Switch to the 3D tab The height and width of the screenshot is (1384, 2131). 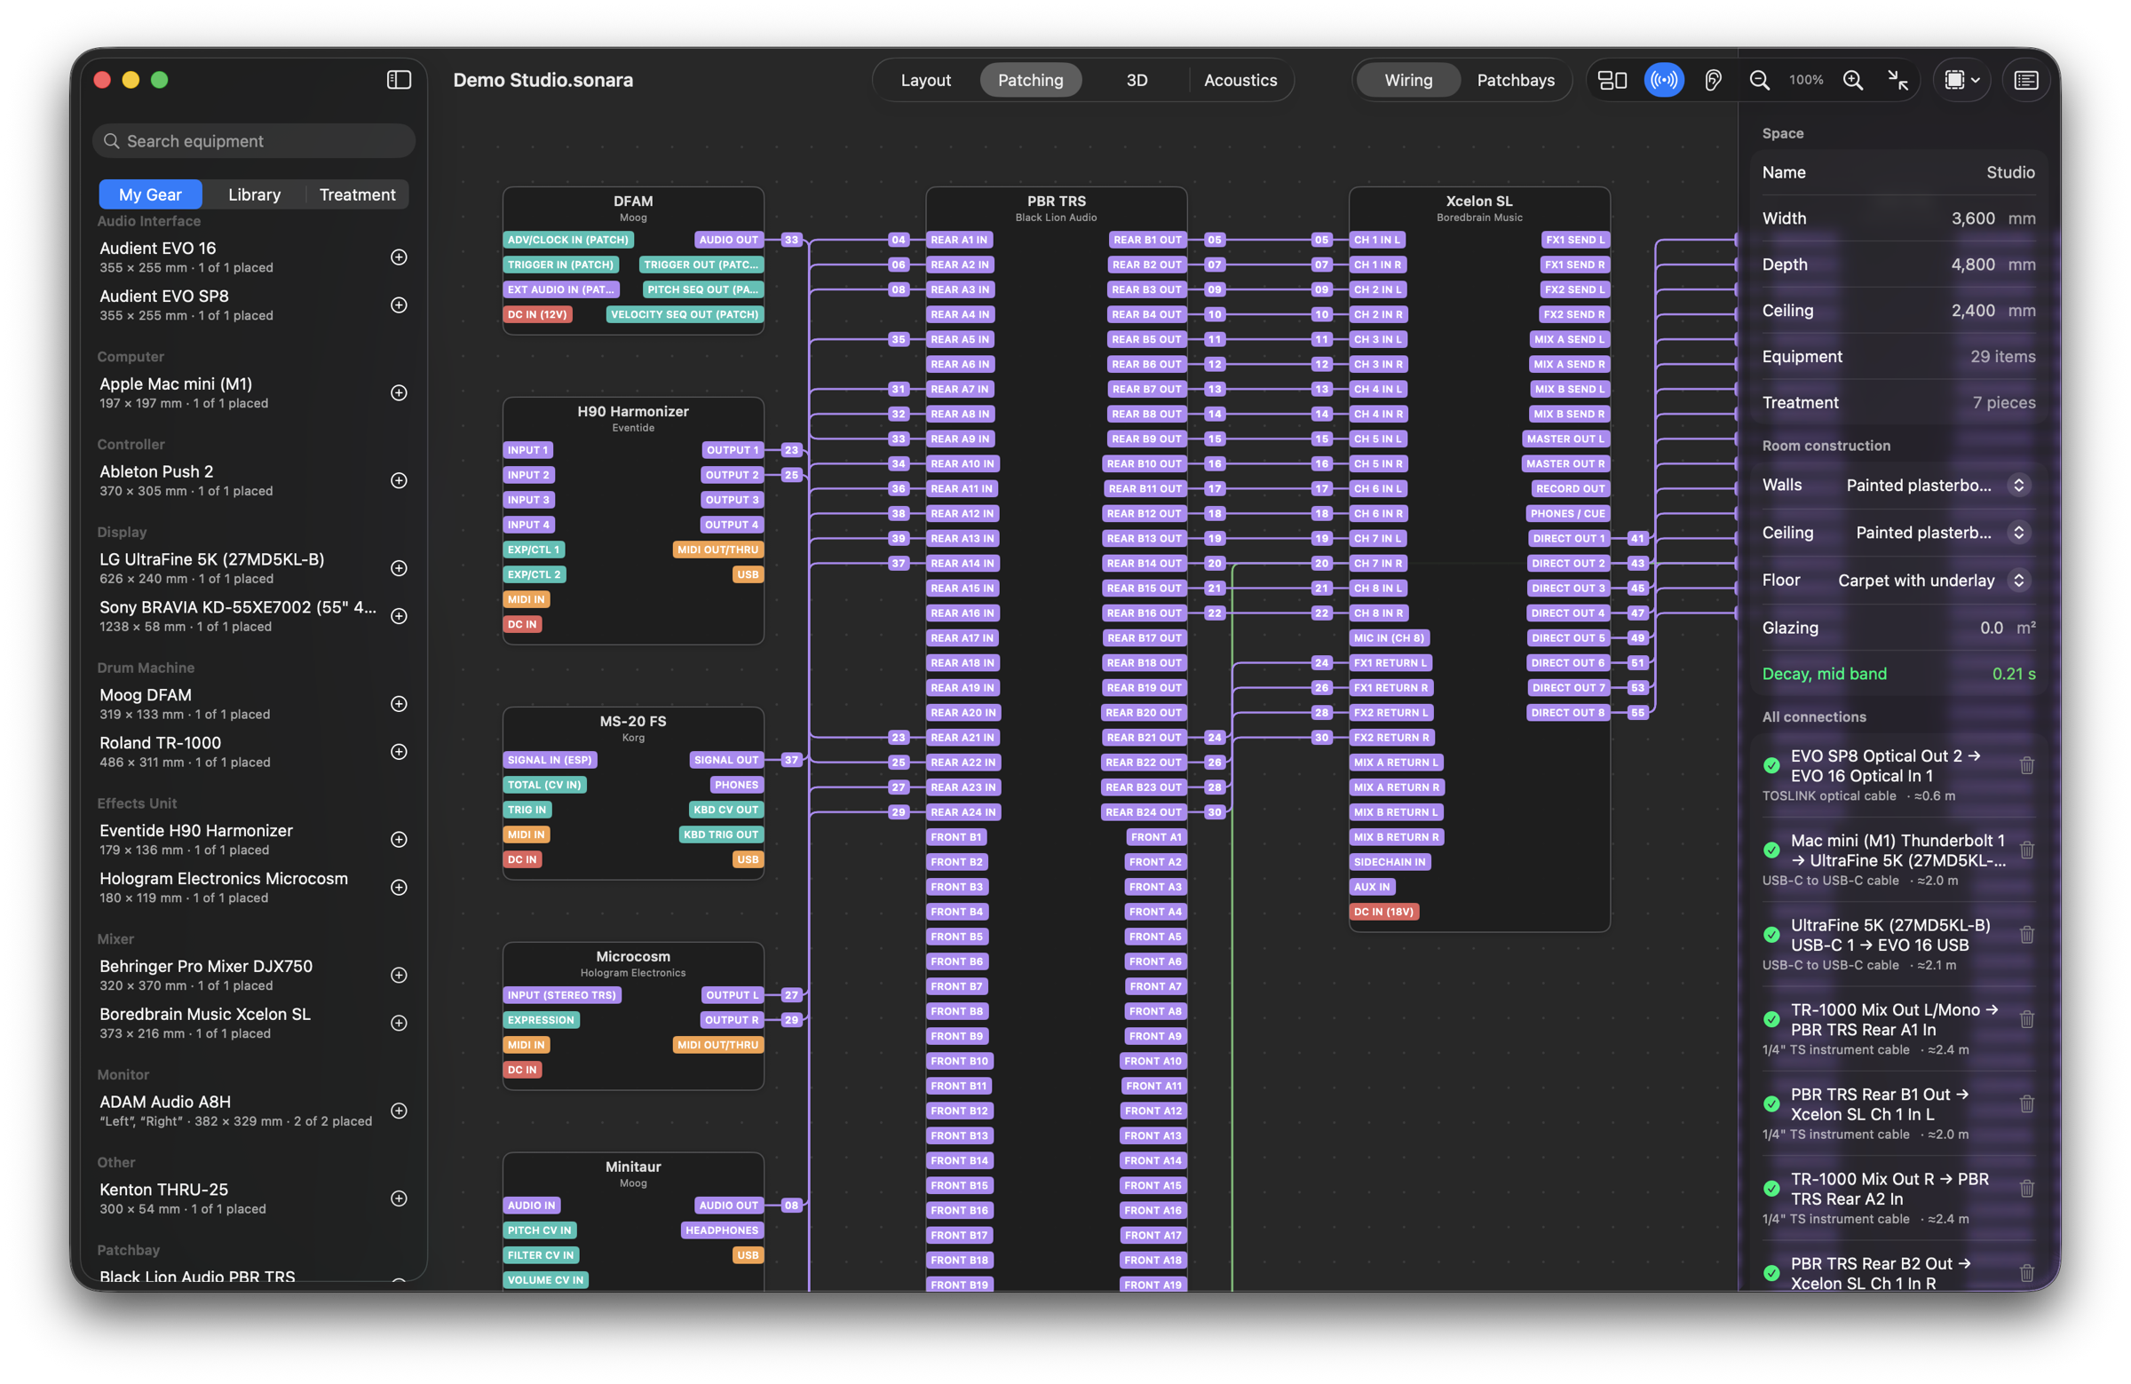(1137, 81)
